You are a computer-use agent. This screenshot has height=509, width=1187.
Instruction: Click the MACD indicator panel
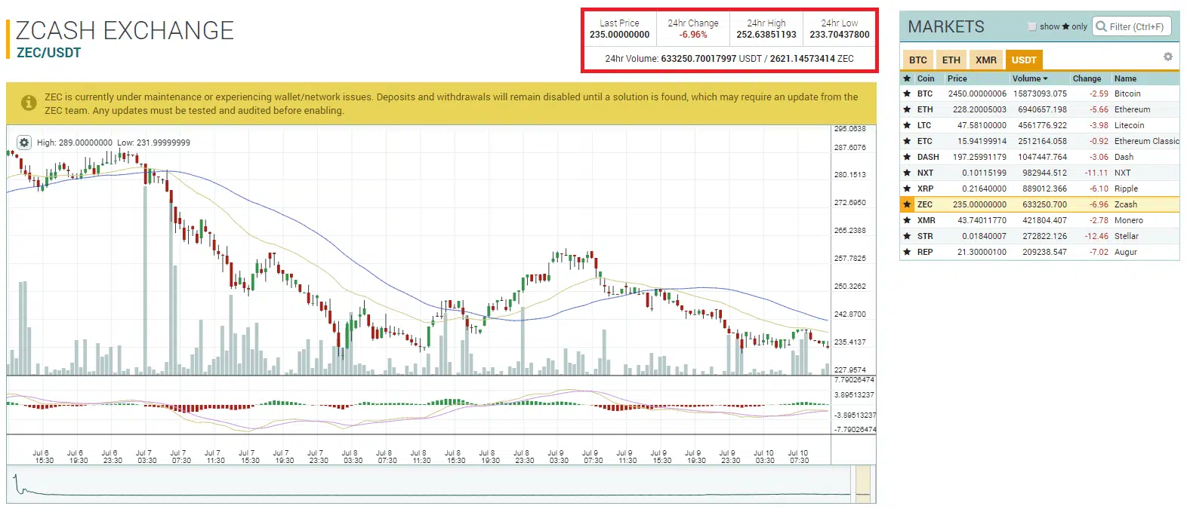(418, 406)
